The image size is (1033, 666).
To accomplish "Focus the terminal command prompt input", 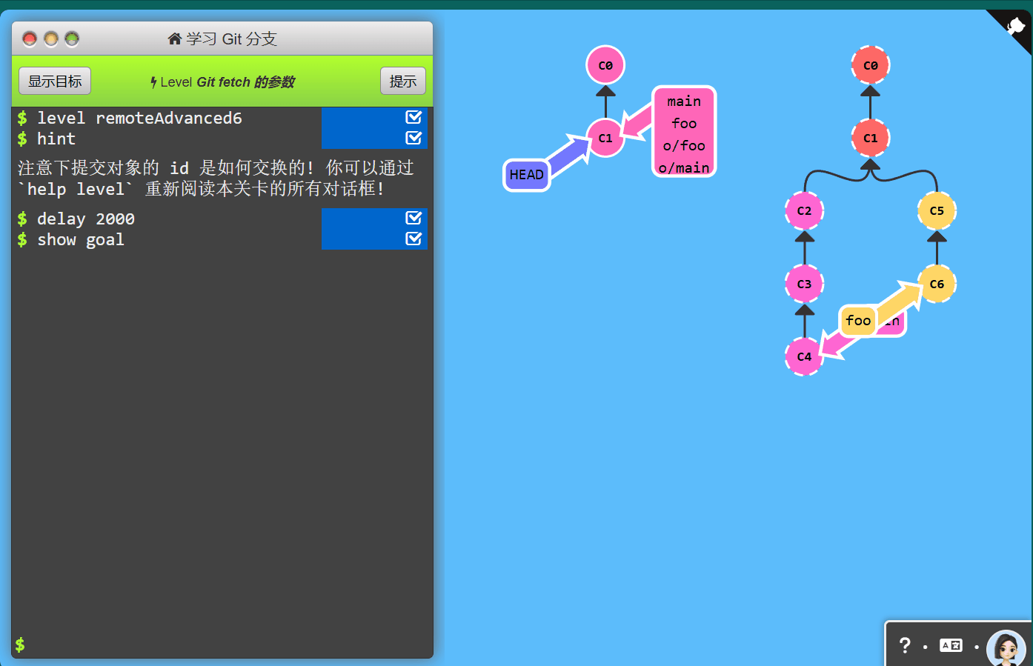I will (x=222, y=645).
